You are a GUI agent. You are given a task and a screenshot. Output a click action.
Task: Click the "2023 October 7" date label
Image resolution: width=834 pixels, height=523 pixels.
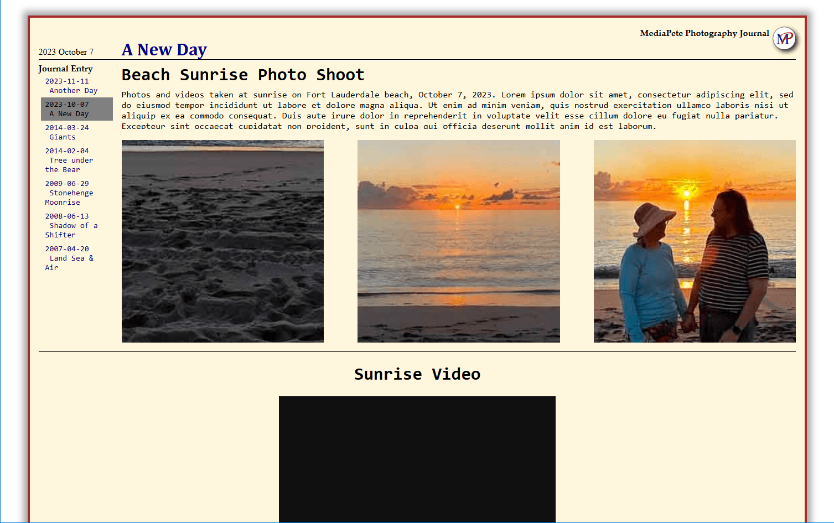(x=65, y=51)
